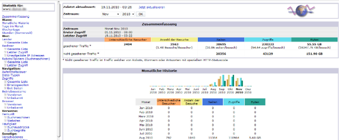Screen dimensions: 339x140
Task: Open the Einstiegsseiten link
Action: coord(18,85)
